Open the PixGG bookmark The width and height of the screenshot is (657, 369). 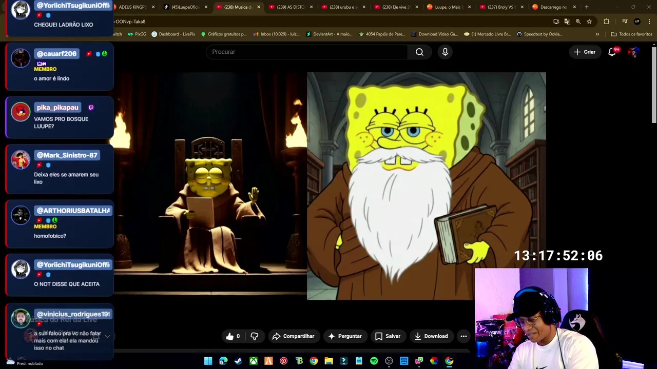pos(137,34)
